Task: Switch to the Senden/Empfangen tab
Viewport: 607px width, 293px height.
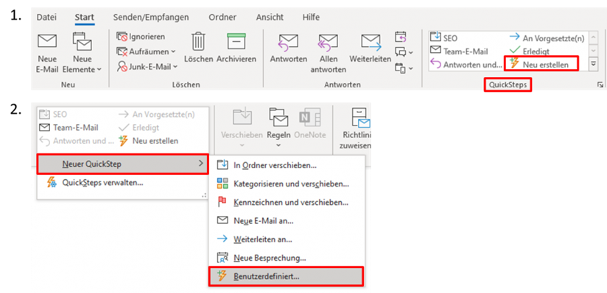Action: click(x=151, y=18)
